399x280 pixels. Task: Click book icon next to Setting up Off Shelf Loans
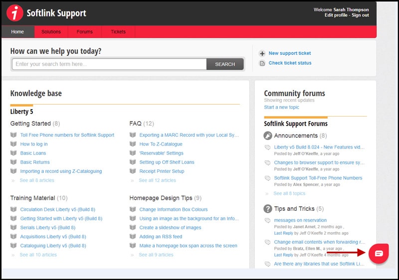(x=133, y=162)
